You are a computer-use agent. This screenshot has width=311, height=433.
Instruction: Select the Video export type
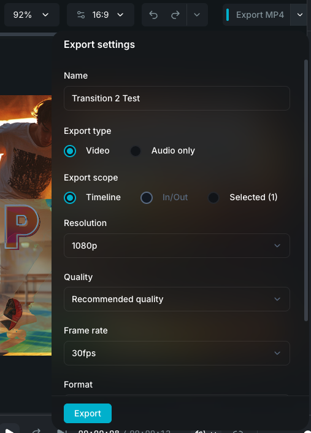(x=70, y=151)
